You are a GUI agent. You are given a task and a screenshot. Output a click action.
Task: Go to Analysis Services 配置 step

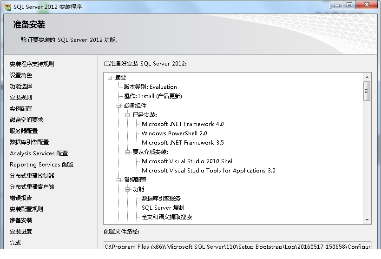pyautogui.click(x=39, y=153)
